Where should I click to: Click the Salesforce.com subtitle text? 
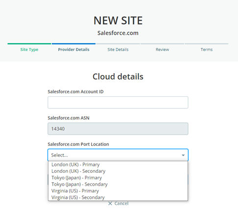pos(118,33)
